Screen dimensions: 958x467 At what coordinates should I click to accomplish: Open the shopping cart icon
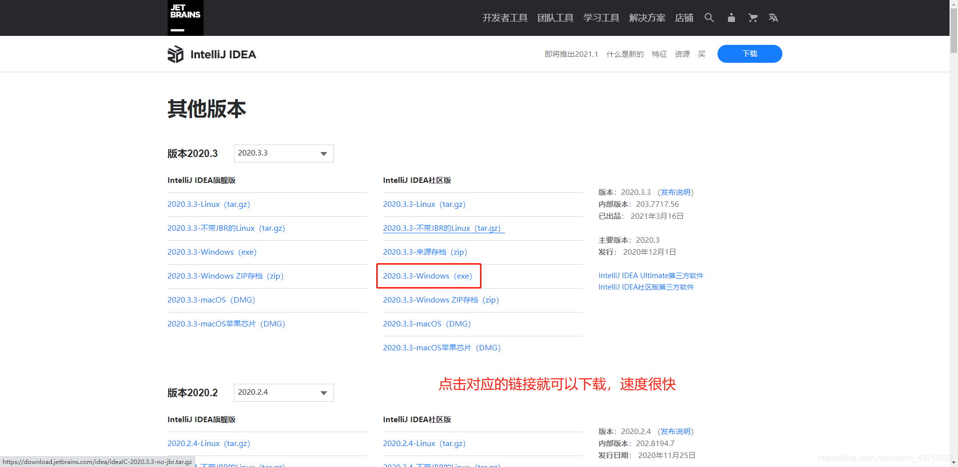pos(752,18)
